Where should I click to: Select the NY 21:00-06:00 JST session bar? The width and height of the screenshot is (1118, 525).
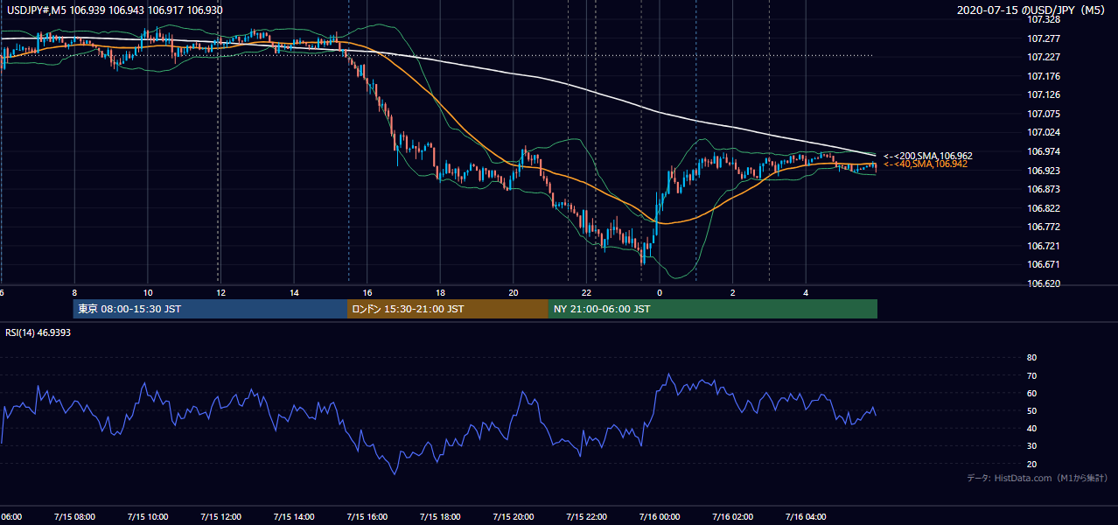pyautogui.click(x=713, y=309)
